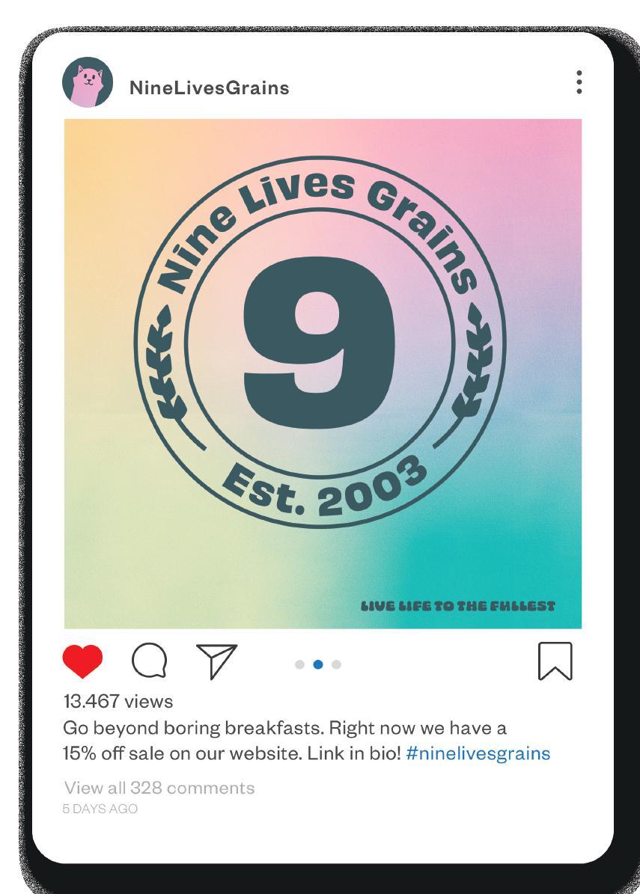Select the third carousel dot
The image size is (640, 894).
[337, 664]
